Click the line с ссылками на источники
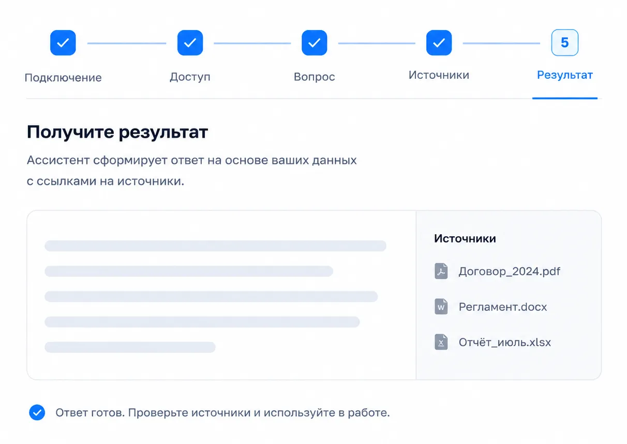This screenshot has height=444, width=627. coord(106,182)
